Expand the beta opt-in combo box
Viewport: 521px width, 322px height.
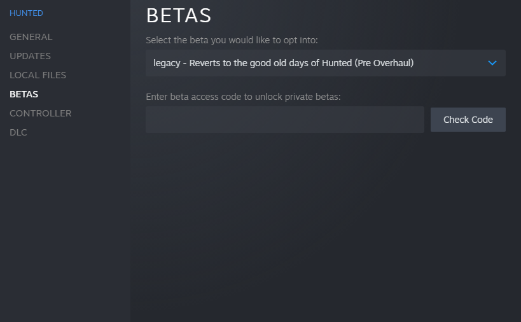click(325, 63)
